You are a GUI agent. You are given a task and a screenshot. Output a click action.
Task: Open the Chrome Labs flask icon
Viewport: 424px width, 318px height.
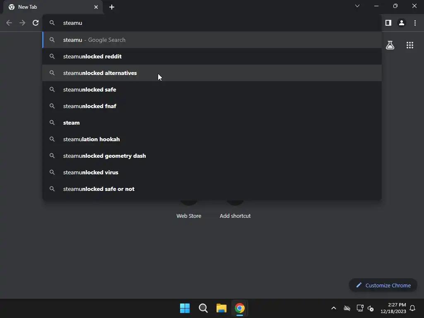(x=390, y=45)
